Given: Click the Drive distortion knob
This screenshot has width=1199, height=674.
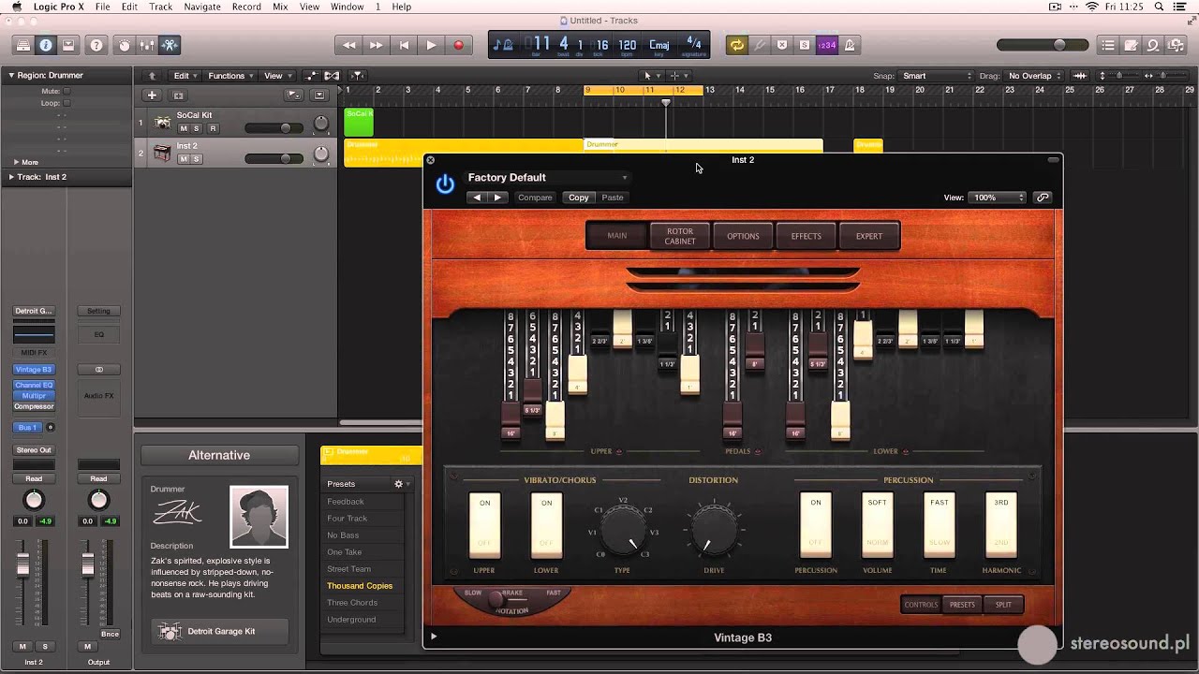Looking at the screenshot, I should pos(714,530).
